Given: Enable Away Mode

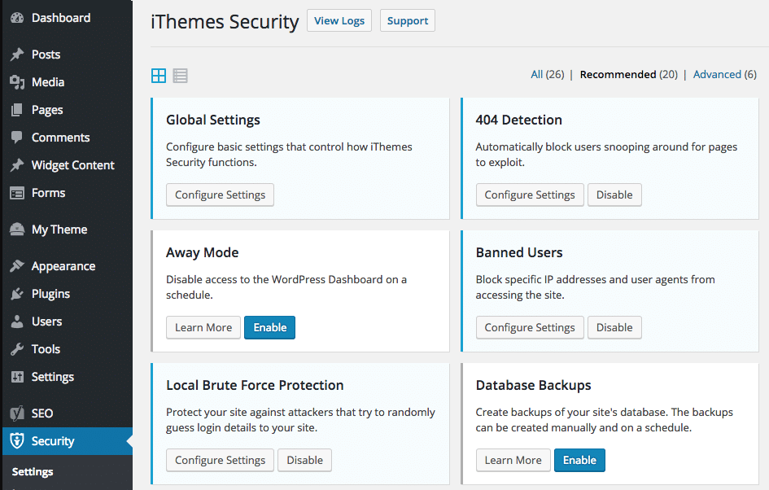Looking at the screenshot, I should (x=269, y=327).
